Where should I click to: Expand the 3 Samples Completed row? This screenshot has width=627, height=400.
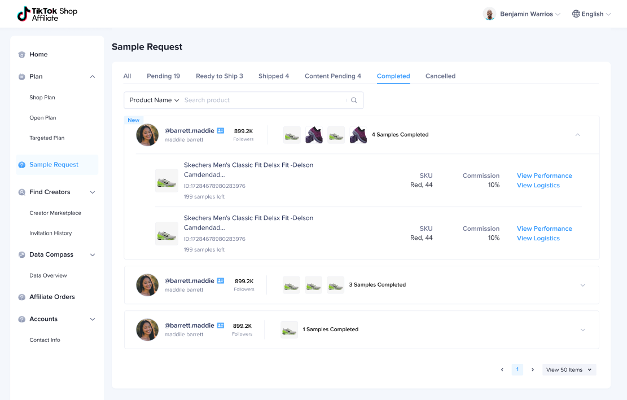582,285
